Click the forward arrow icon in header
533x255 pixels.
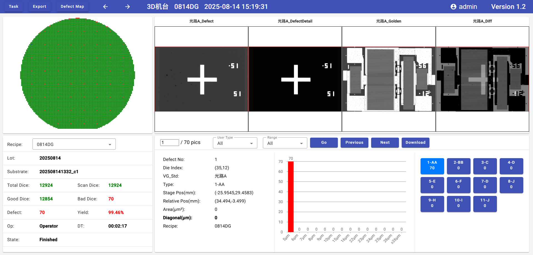(x=127, y=7)
